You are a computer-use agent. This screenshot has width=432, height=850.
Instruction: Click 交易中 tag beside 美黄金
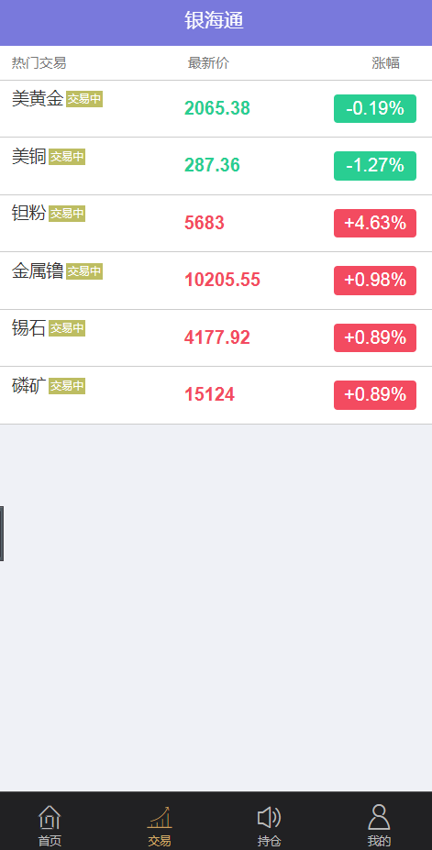[x=84, y=99]
